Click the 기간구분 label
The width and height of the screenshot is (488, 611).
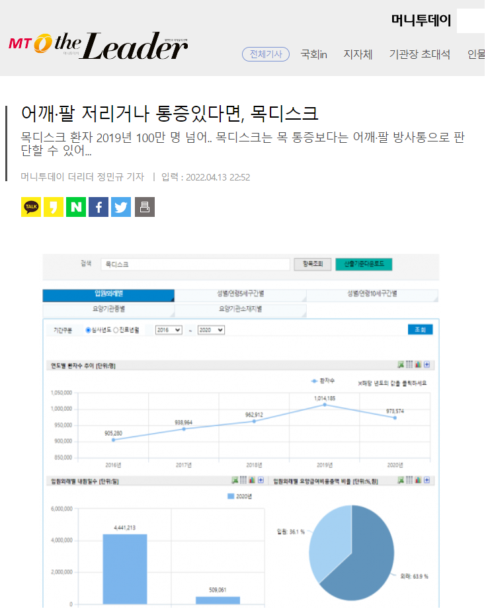(x=62, y=331)
